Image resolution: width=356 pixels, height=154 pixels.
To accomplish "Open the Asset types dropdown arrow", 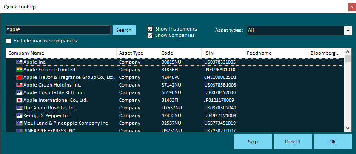I will pyautogui.click(x=348, y=31).
